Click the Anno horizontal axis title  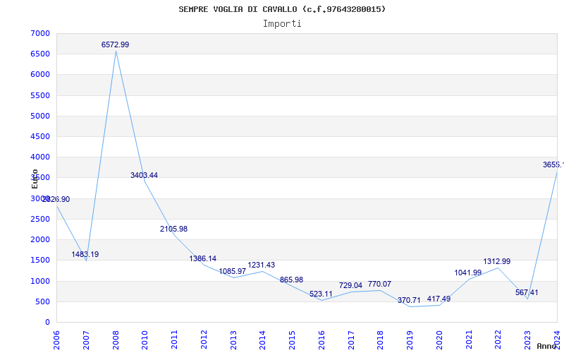click(547, 346)
